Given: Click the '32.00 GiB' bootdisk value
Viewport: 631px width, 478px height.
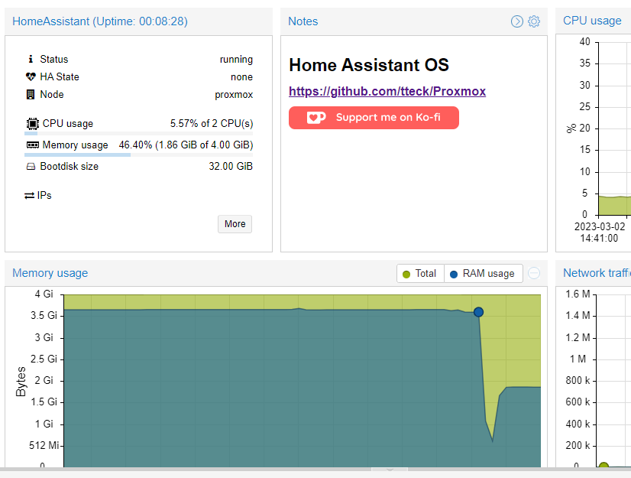Looking at the screenshot, I should (x=231, y=167).
